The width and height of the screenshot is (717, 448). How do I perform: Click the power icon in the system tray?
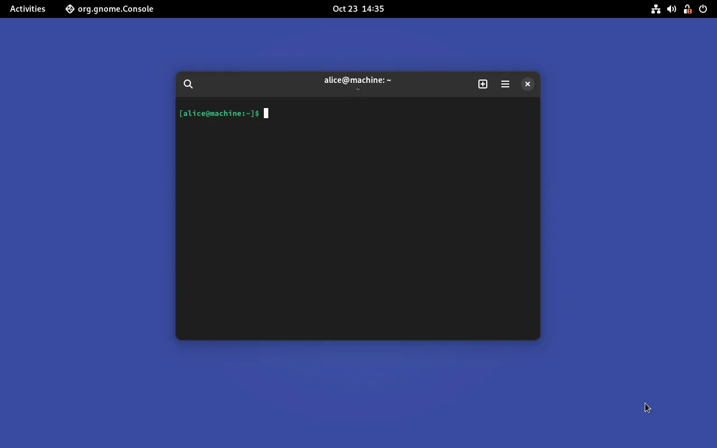(703, 9)
